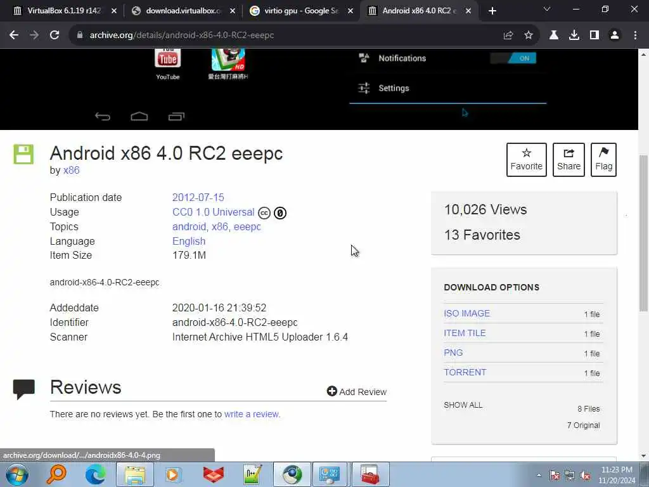Click the Settings row in preview image
Screen dimensions: 649x487
point(447,88)
